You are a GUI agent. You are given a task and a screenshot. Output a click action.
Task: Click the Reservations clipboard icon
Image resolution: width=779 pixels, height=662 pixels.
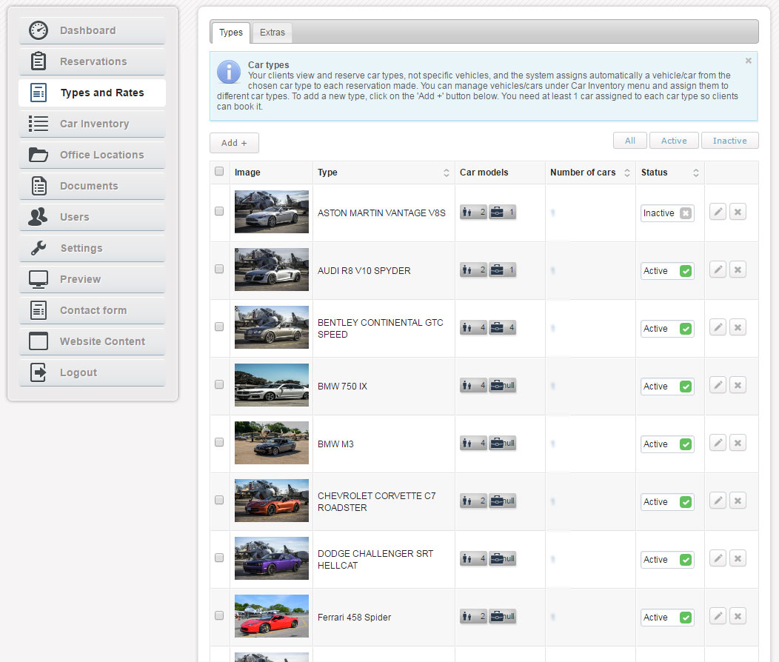tap(39, 61)
